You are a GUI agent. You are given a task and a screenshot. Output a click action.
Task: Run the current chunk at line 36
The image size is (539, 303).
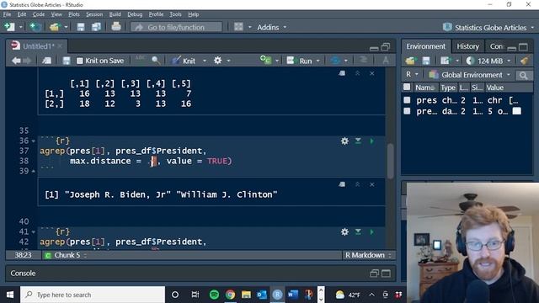(x=372, y=141)
